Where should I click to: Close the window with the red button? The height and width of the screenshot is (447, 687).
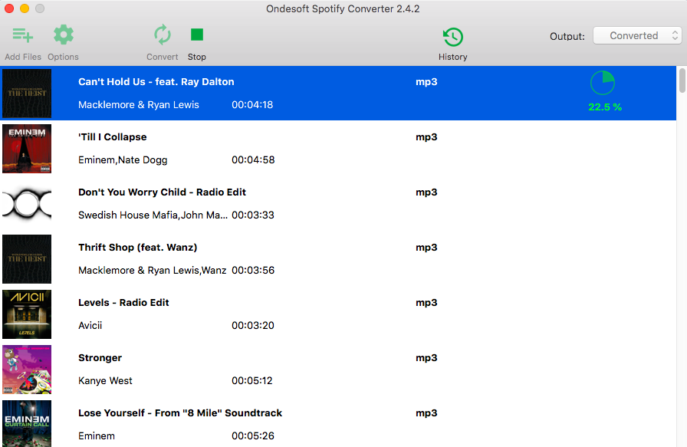coord(9,8)
